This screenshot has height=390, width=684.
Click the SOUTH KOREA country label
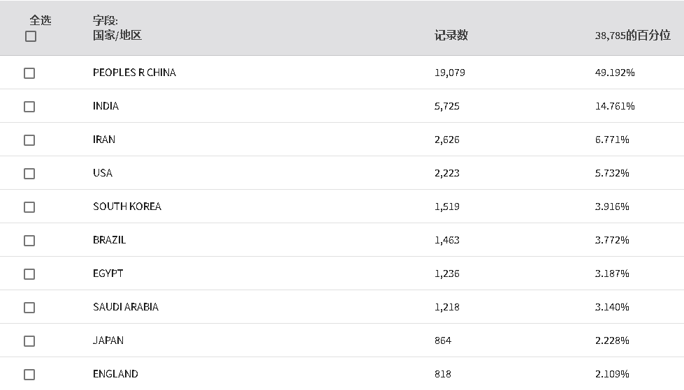tap(127, 206)
